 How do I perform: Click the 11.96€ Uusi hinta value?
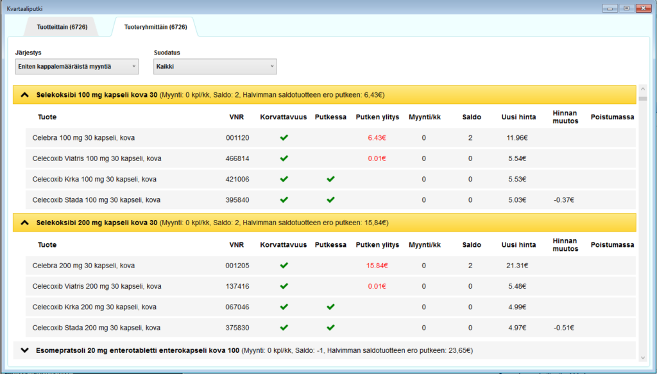[x=517, y=138]
